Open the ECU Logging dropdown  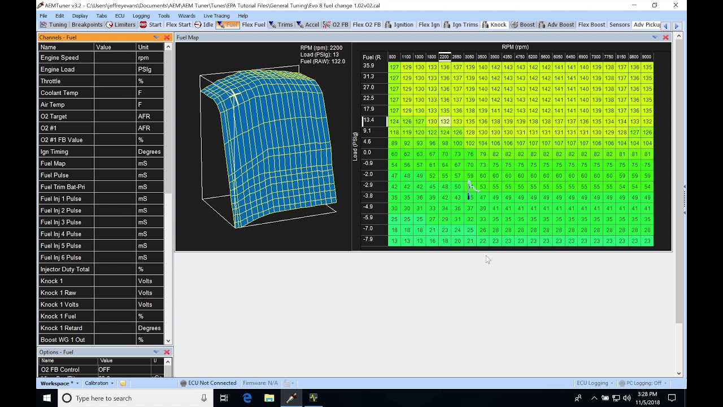point(595,383)
